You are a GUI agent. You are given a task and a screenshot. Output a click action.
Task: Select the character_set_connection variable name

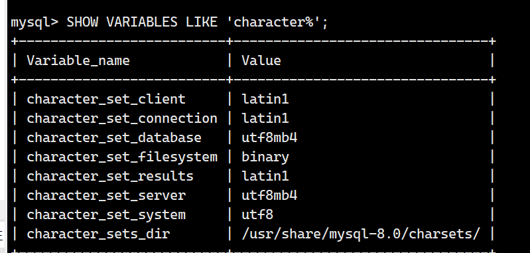coord(122,119)
